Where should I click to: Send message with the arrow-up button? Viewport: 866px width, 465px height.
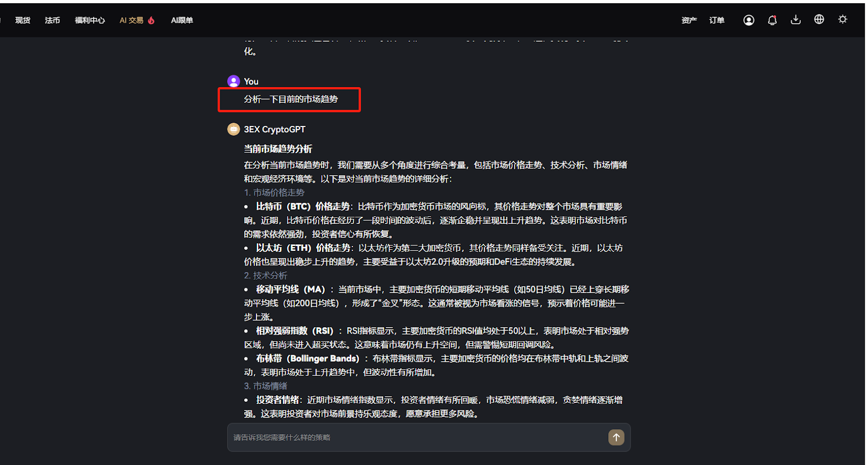pyautogui.click(x=616, y=437)
